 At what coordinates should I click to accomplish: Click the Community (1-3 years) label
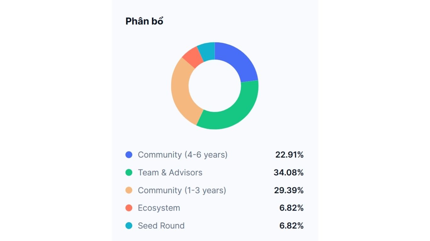point(182,190)
